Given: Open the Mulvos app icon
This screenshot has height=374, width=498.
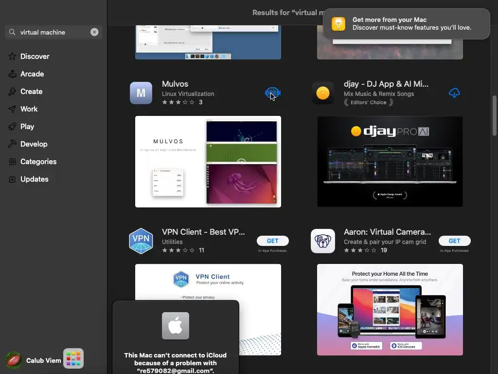Looking at the screenshot, I should 141,93.
